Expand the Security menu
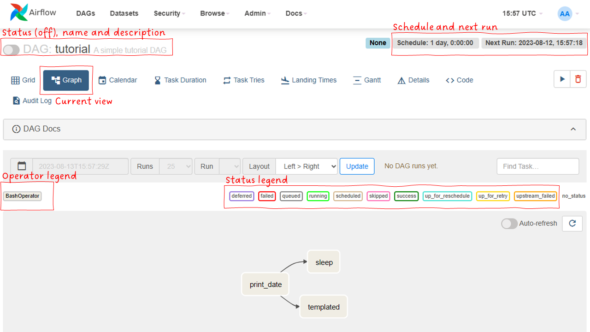The image size is (590, 332). 169,13
